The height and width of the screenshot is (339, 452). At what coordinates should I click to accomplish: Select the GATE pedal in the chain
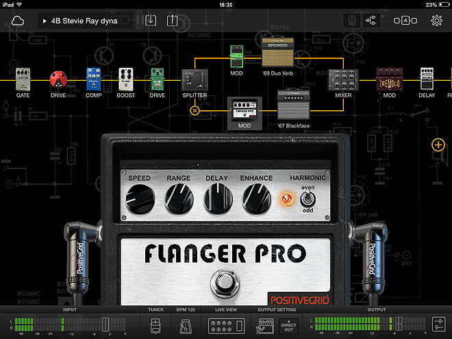23,79
